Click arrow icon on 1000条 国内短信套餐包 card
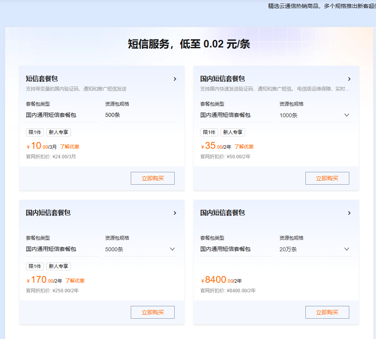Image resolution: width=376 pixels, height=339 pixels. (349, 79)
